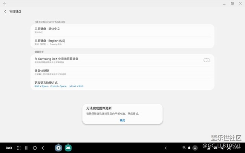Expand system tray up-arrow in taskbar
Image resolution: width=245 pixels, height=153 pixels.
[195, 148]
